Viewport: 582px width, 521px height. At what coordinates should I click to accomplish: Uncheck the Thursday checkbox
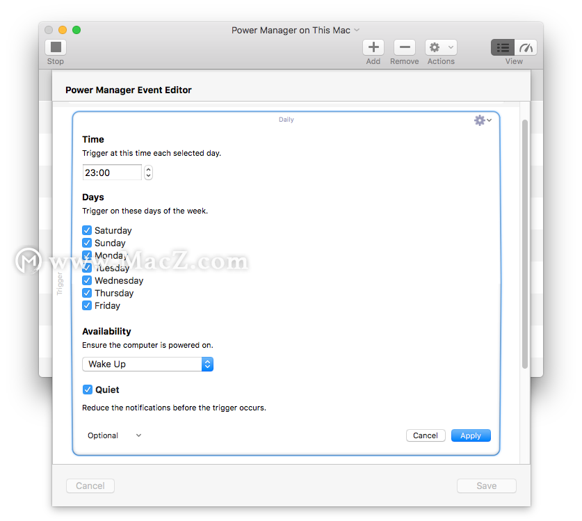tap(87, 293)
